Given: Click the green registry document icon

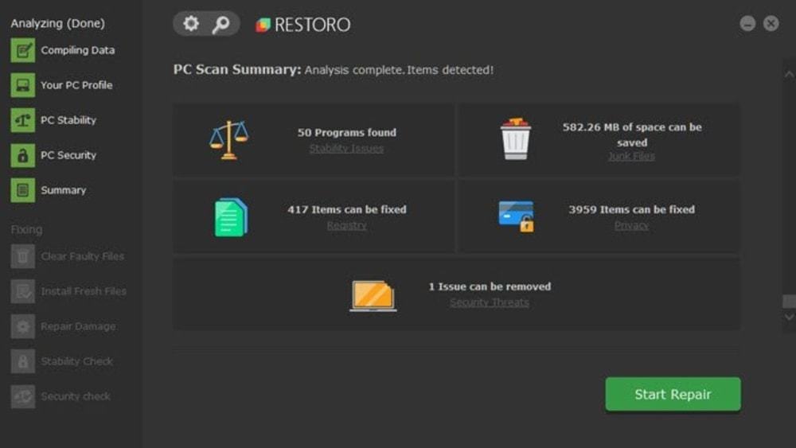Looking at the screenshot, I should 231,217.
